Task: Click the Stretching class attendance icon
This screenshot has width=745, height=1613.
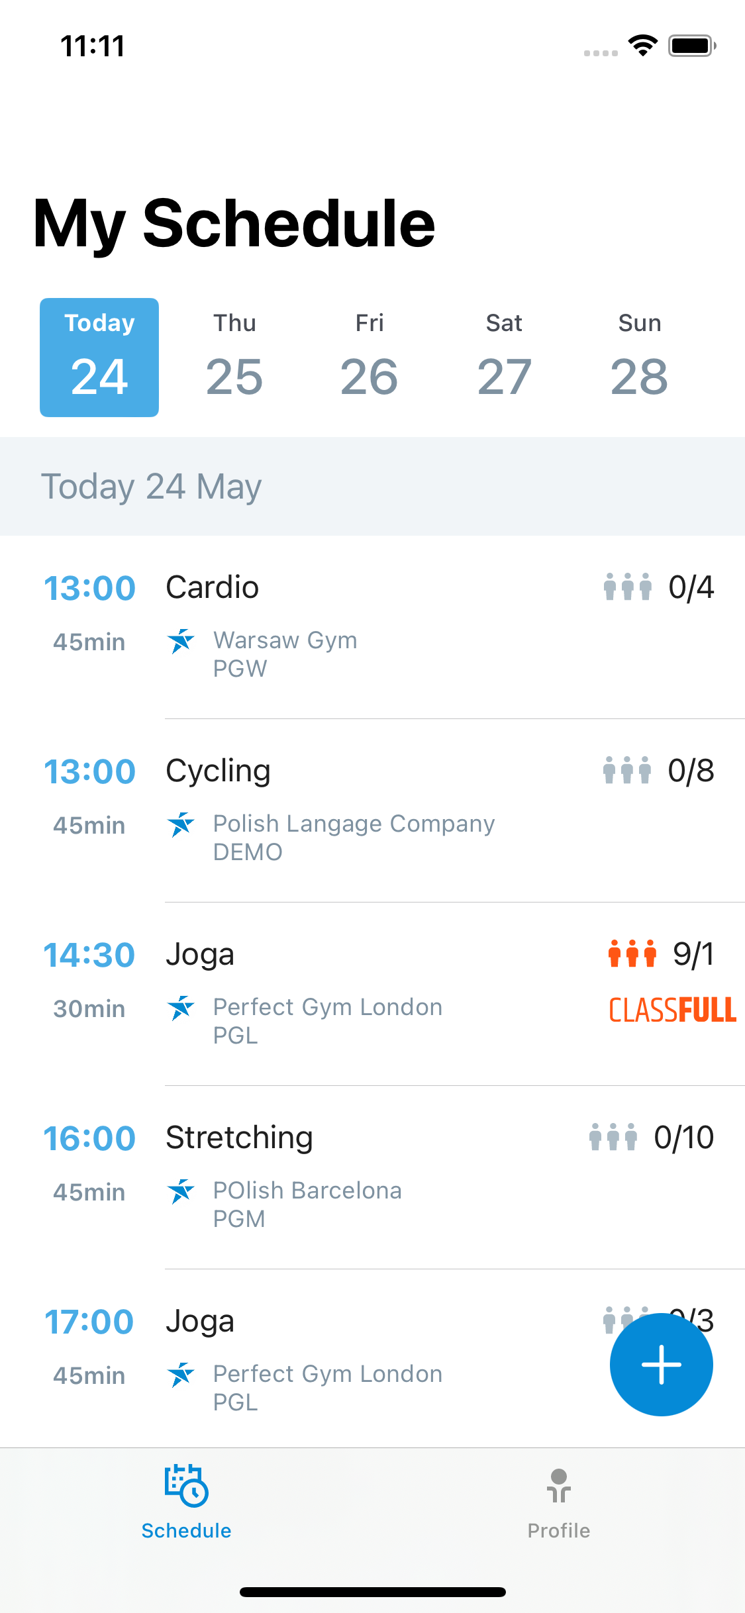Action: point(613,1137)
